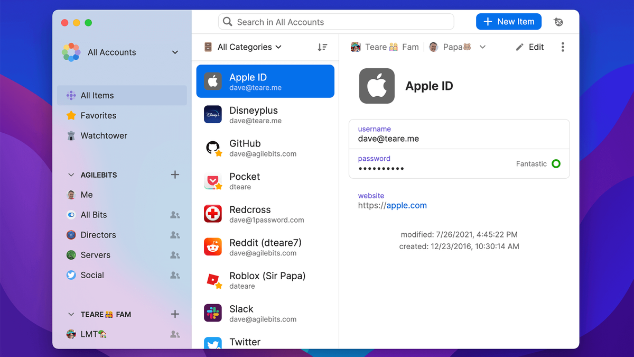Click the Edit pencil button
This screenshot has height=357, width=634.
pyautogui.click(x=530, y=47)
